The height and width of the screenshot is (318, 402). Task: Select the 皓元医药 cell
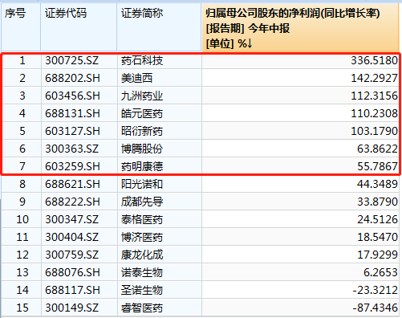coord(160,113)
